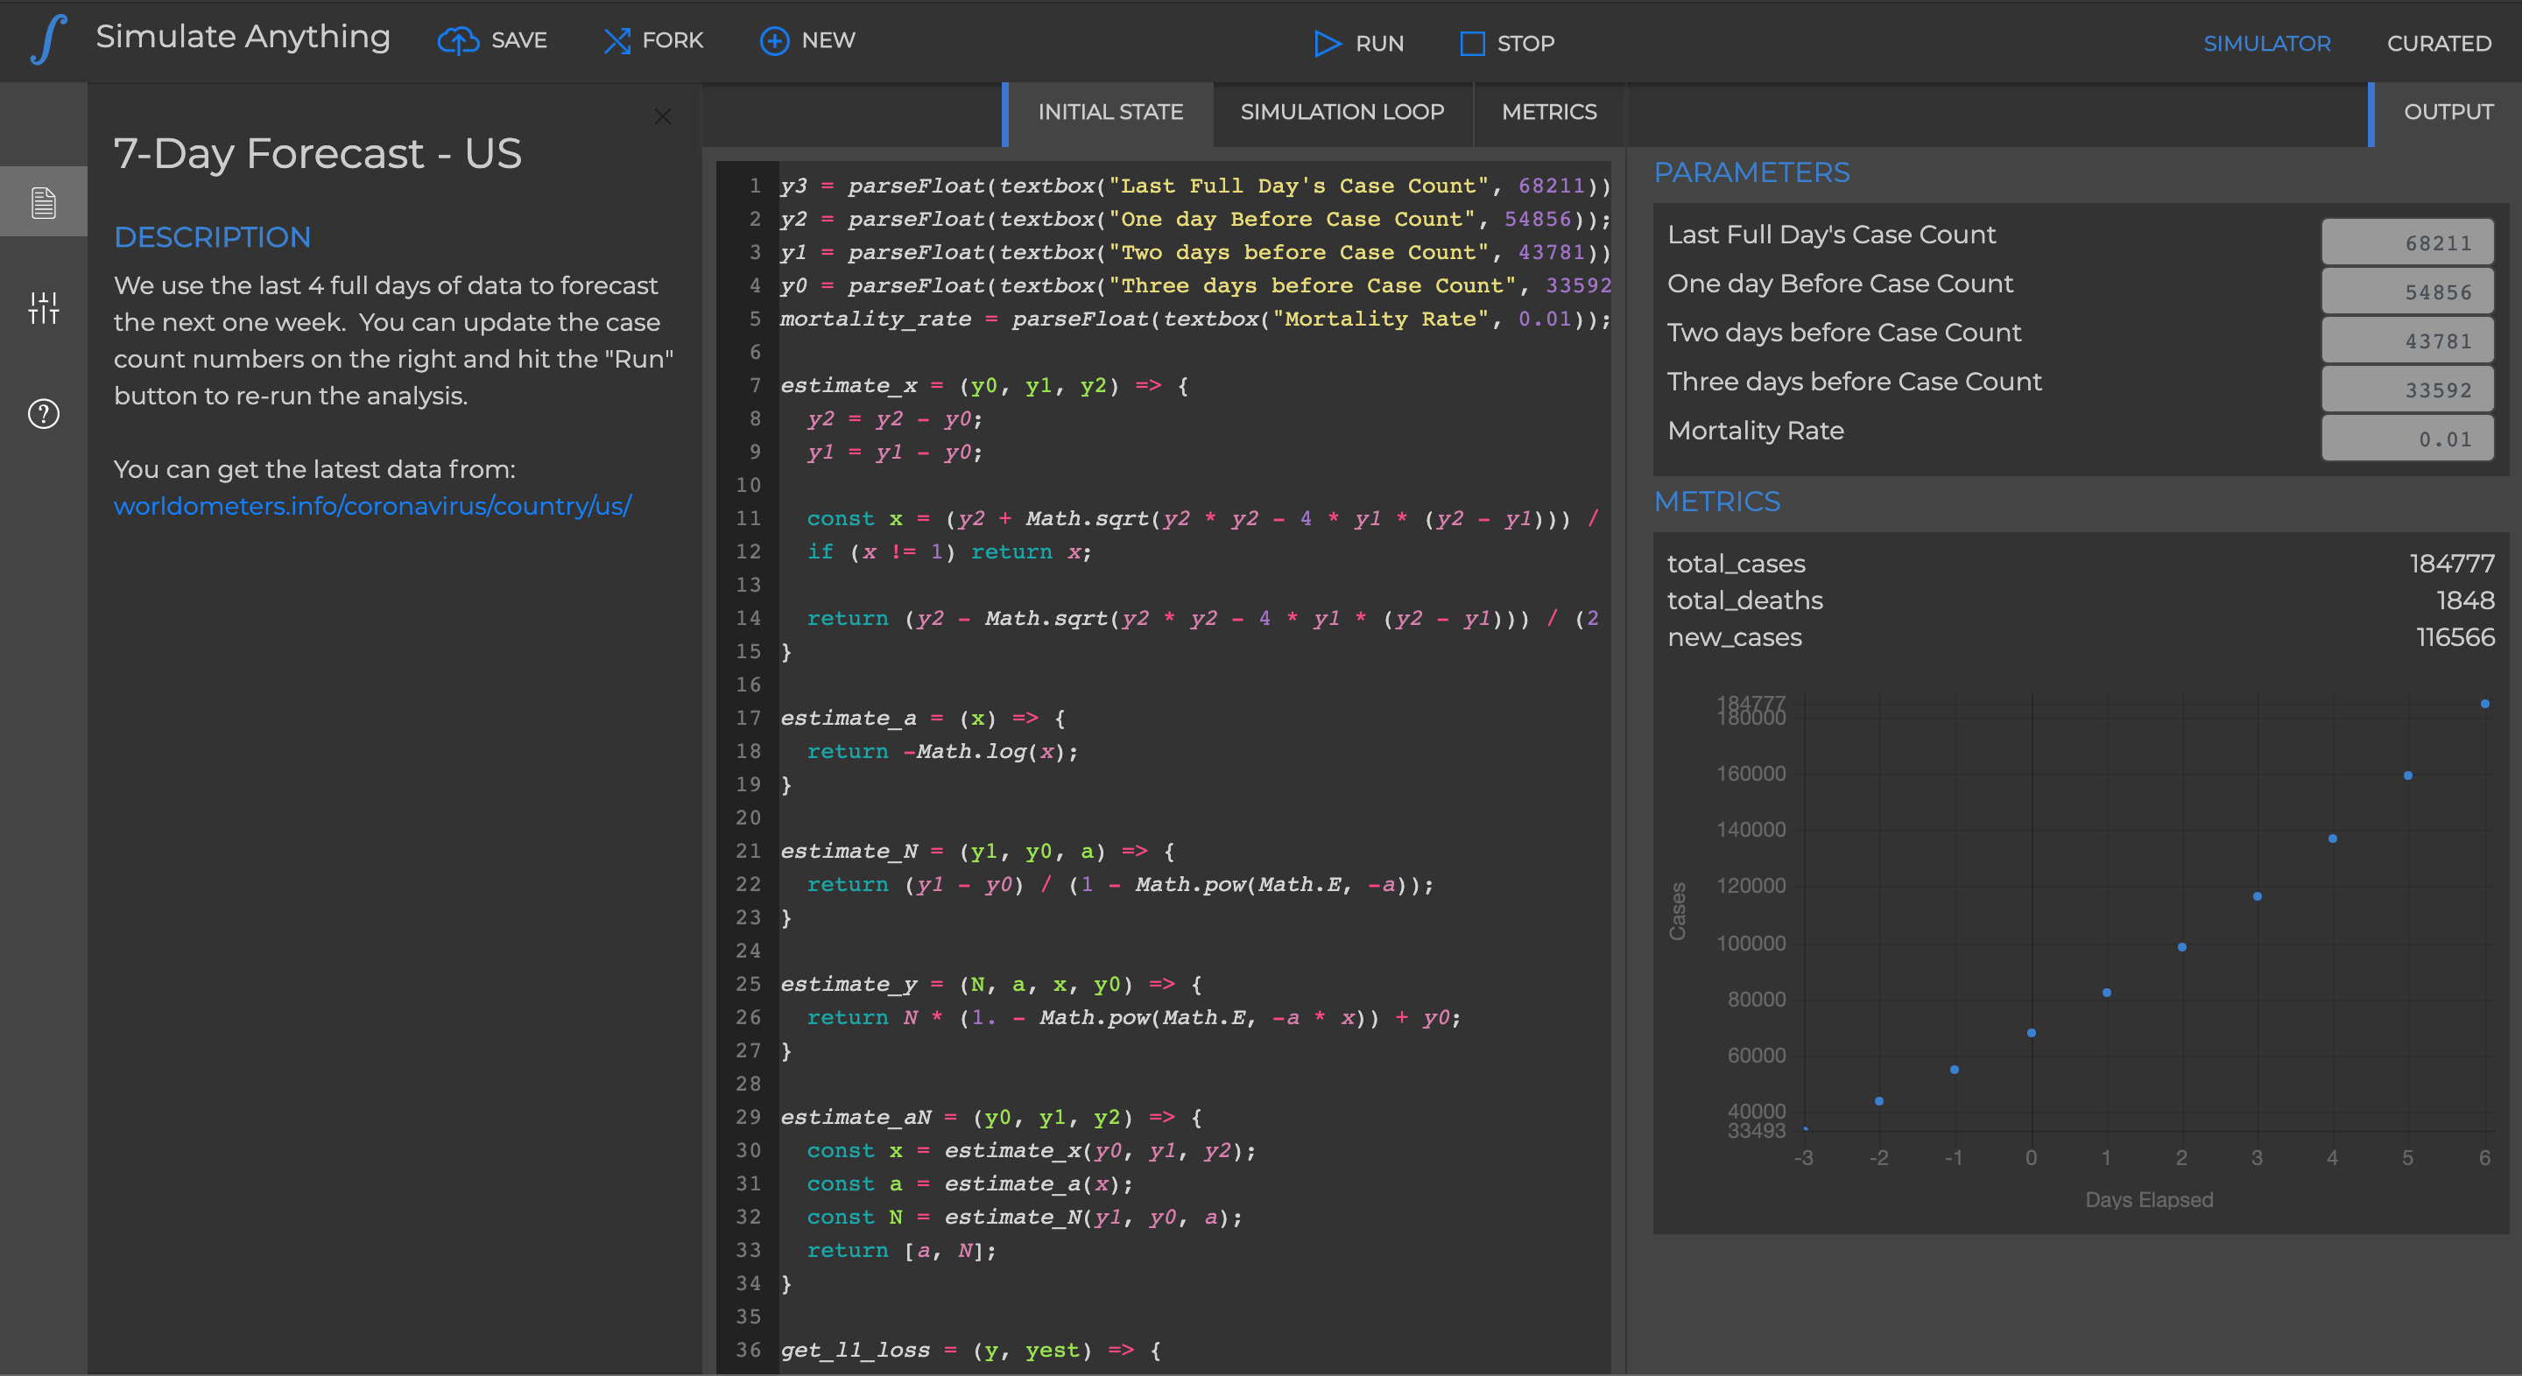Open the Simulator page link

[2266, 43]
